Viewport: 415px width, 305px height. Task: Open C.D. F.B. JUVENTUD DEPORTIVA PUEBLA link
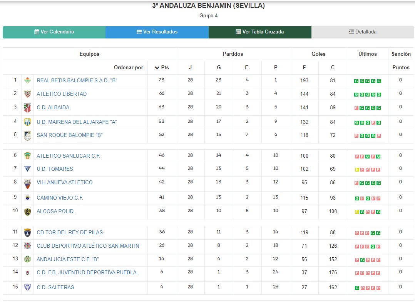pyautogui.click(x=87, y=272)
